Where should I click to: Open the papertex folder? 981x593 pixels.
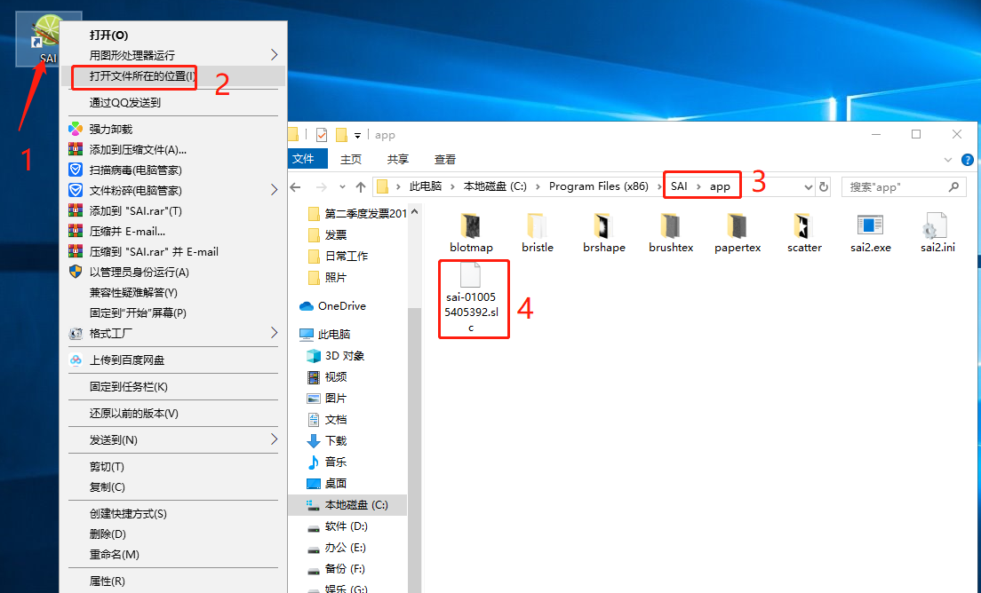point(738,226)
